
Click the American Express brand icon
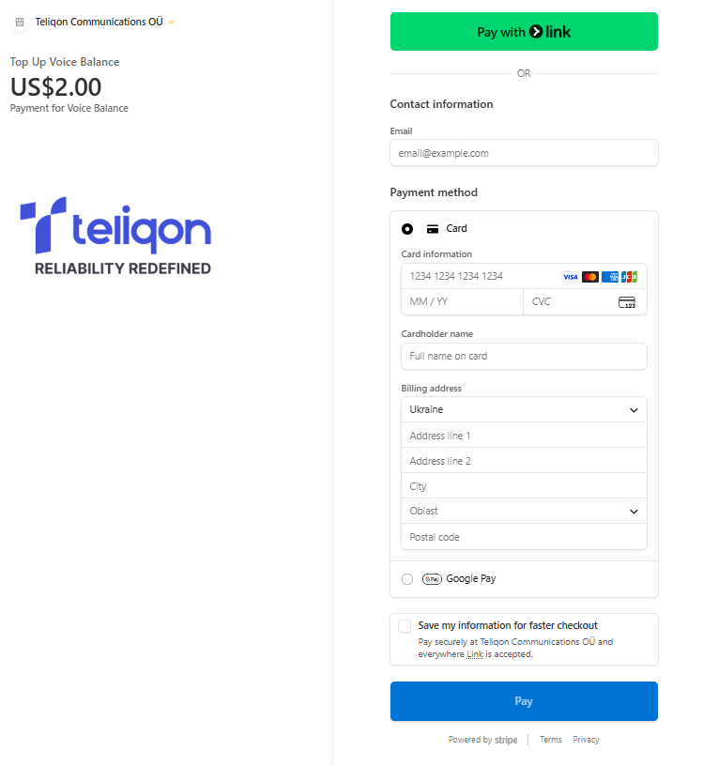coord(610,277)
